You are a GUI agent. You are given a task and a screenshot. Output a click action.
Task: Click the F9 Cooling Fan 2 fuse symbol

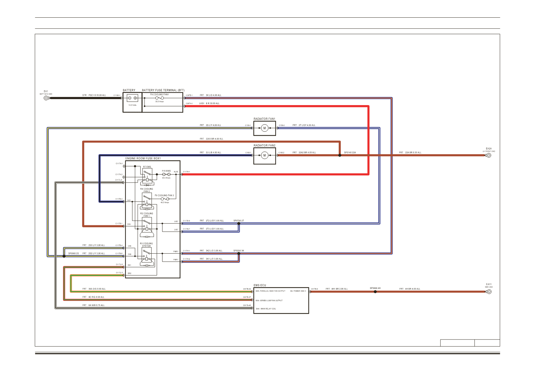pos(165,199)
